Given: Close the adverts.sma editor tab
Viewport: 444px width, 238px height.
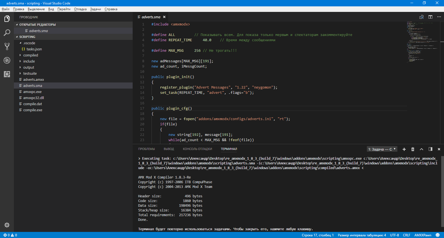Looking at the screenshot, I should coord(164,17).
